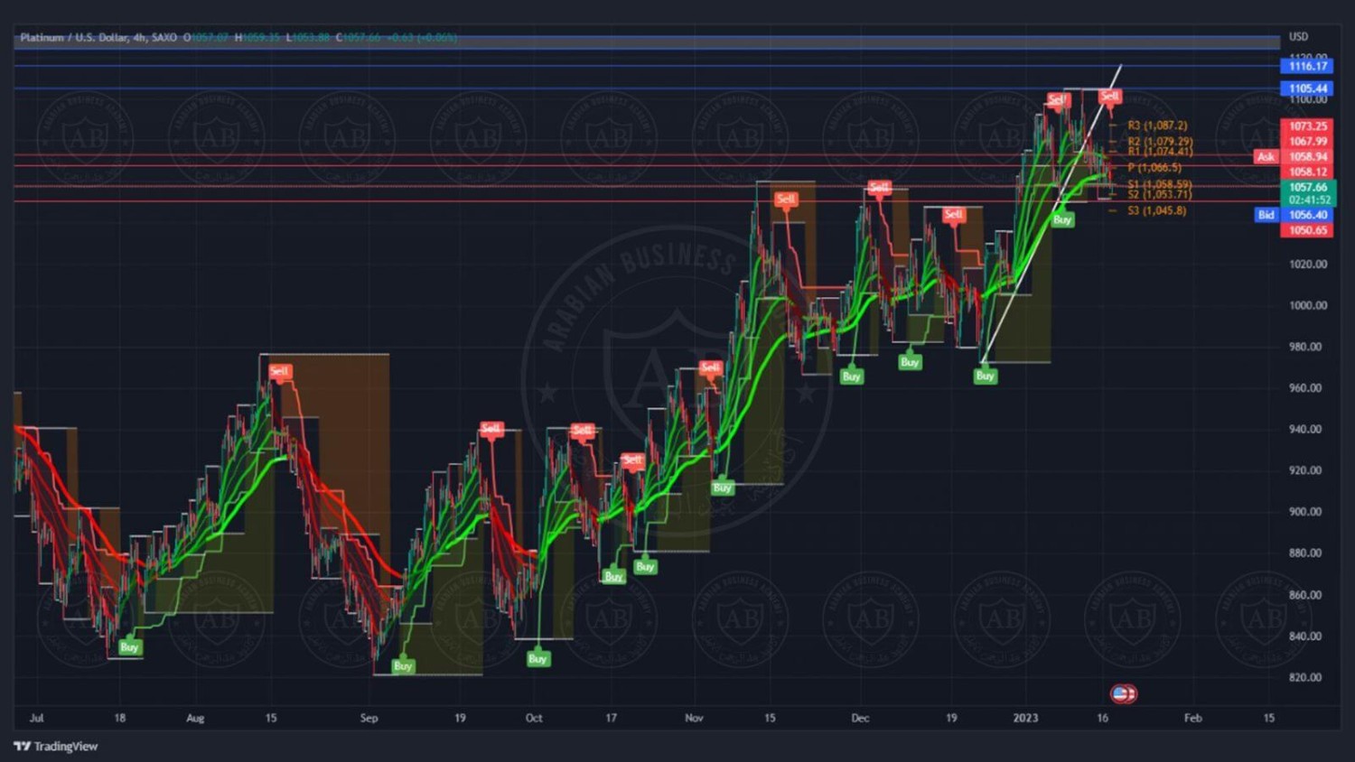Viewport: 1355px width, 762px height.
Task: Click the Sell signal at the mid-August peak
Action: pos(279,371)
